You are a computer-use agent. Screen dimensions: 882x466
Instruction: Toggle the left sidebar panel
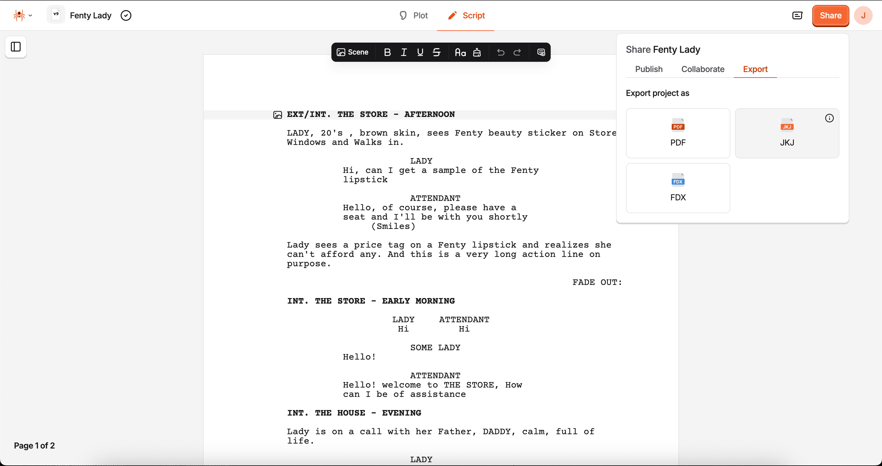(16, 47)
